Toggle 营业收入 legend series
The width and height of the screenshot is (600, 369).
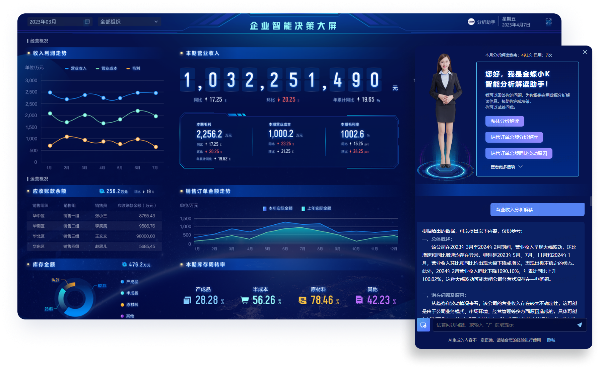[76, 68]
